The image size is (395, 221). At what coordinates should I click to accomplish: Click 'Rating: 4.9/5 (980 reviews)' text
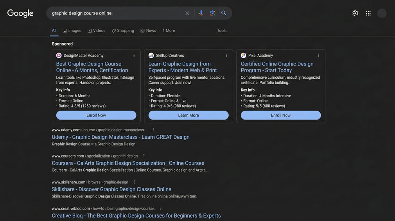click(x=173, y=106)
